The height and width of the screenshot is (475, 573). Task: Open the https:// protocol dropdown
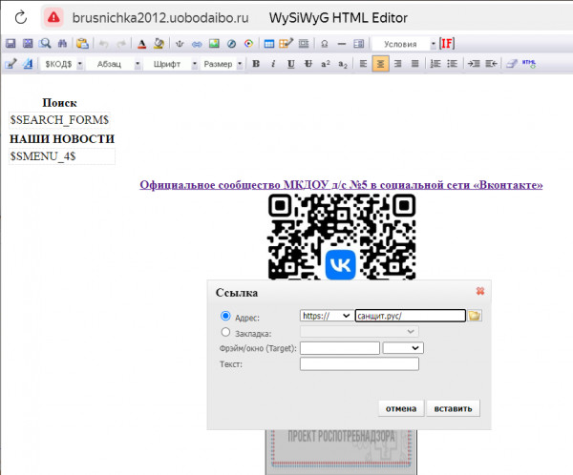coord(327,316)
